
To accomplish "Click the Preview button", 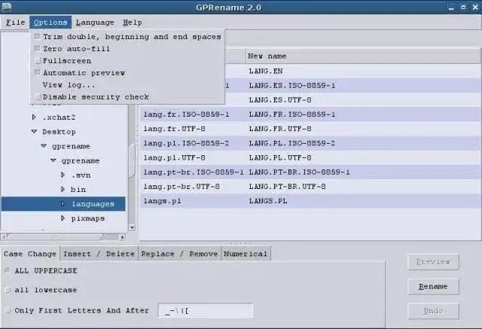I will click(x=433, y=262).
